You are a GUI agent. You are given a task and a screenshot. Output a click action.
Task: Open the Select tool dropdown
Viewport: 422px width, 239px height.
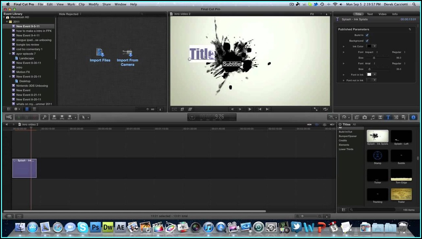point(84,117)
